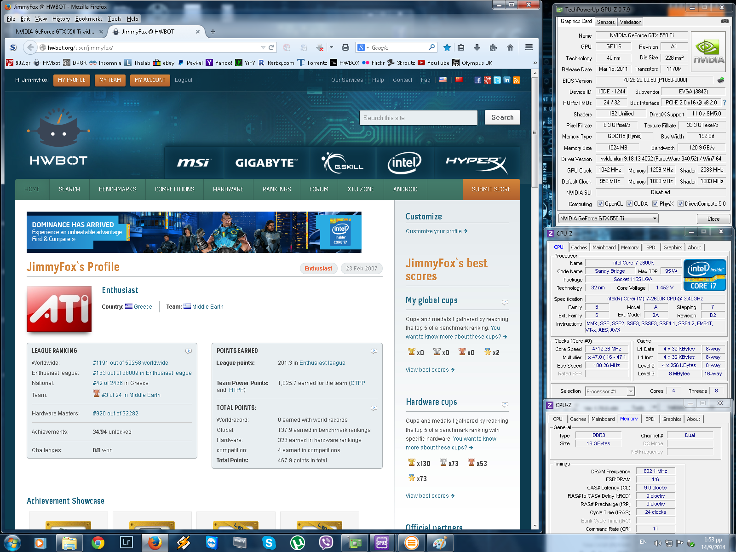Open the Processor #1 selection dropdown in CPU-Z

pos(610,391)
